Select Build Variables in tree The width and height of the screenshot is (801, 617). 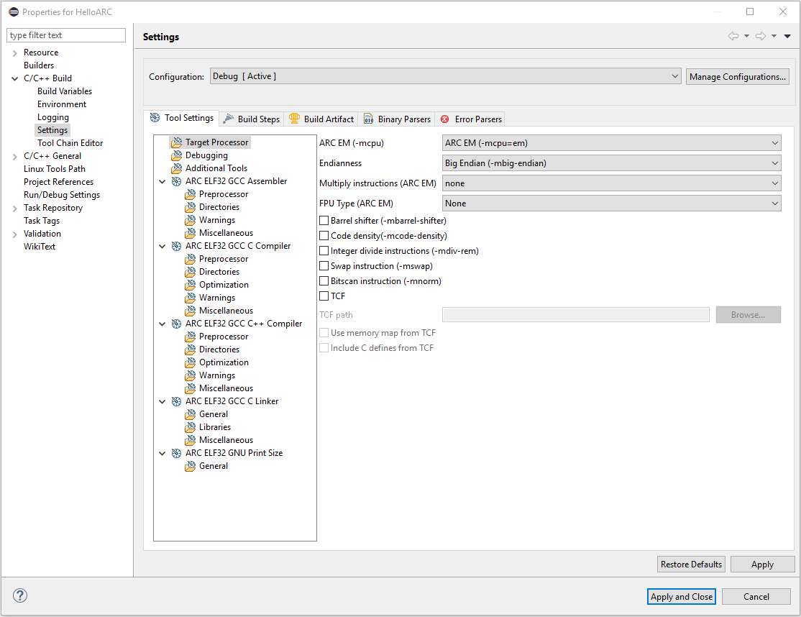point(65,91)
